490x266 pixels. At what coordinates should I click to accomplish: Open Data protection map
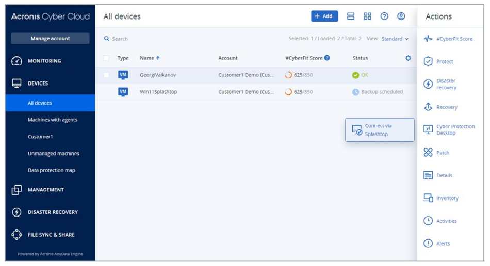coord(51,170)
